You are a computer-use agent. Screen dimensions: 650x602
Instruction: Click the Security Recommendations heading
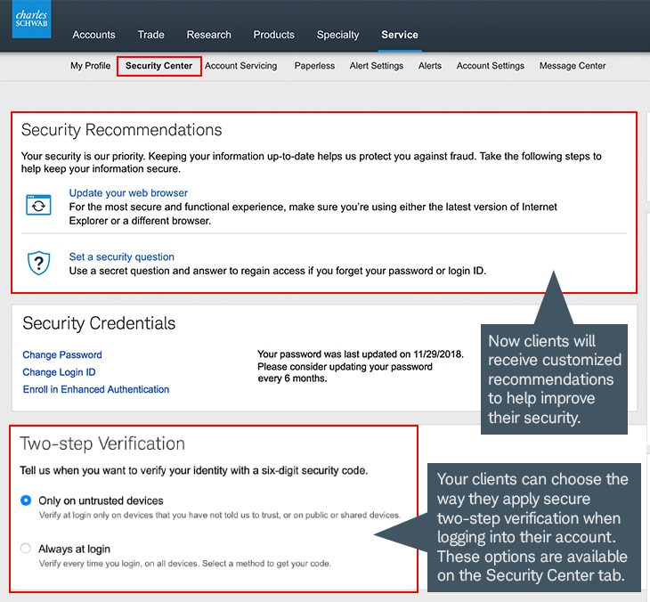click(x=121, y=130)
